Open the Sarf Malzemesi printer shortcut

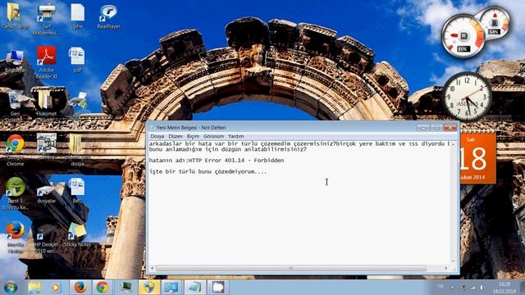pos(47,20)
